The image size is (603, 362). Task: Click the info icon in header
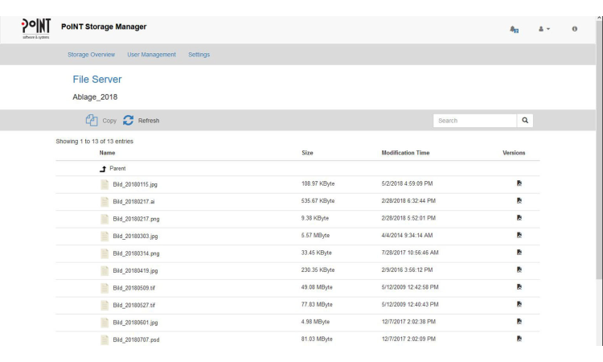tap(574, 29)
